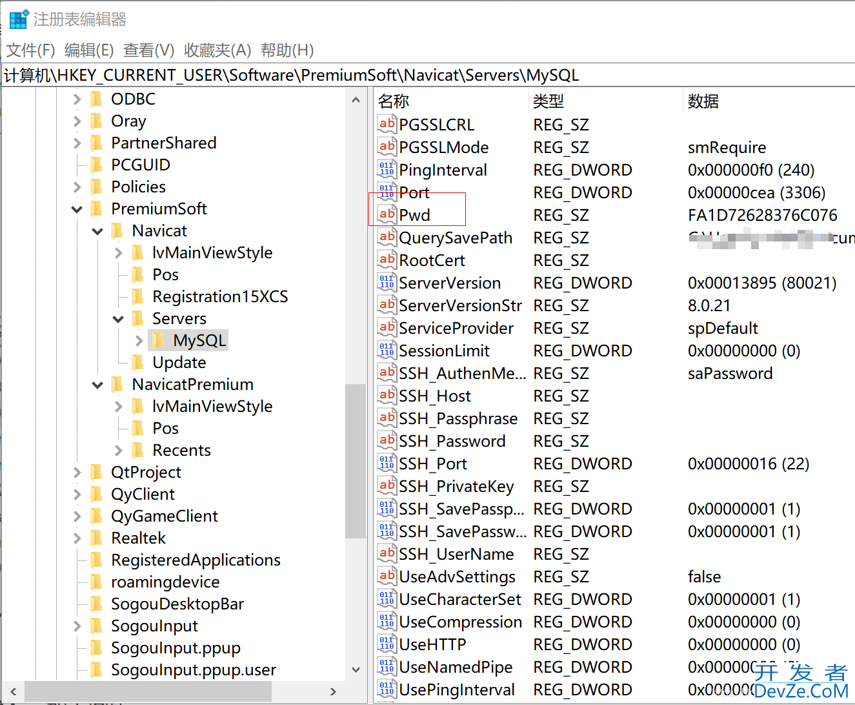855x705 pixels.
Task: Click the DWORD icon beside SSH_Port
Action: click(387, 463)
